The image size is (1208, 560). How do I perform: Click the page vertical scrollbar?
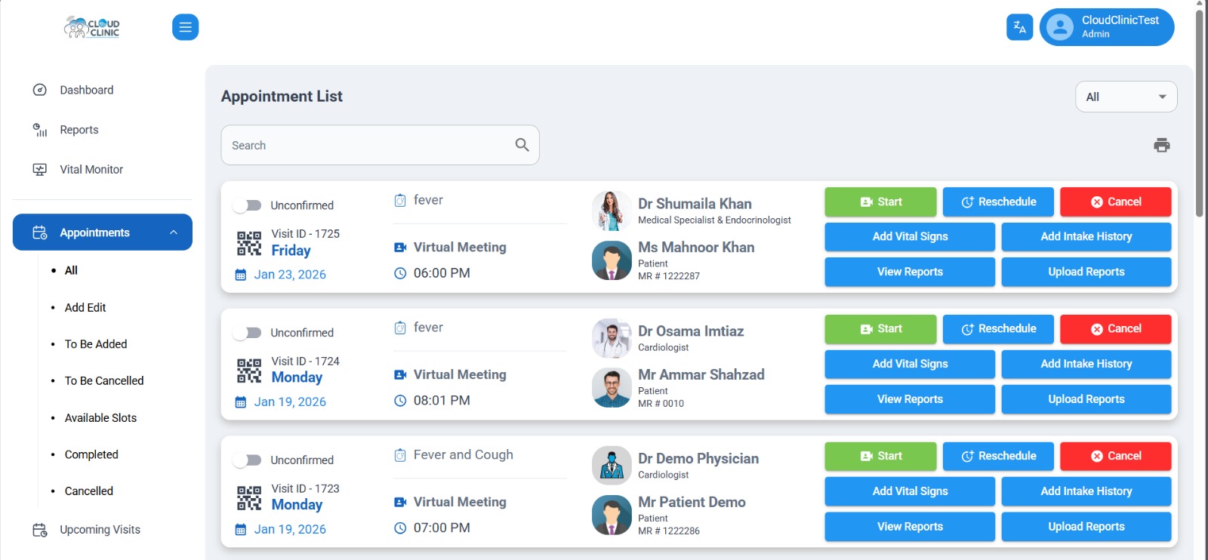(x=1199, y=113)
